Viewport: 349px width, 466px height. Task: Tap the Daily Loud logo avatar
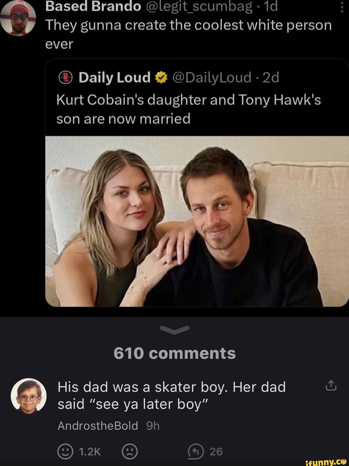[x=66, y=78]
